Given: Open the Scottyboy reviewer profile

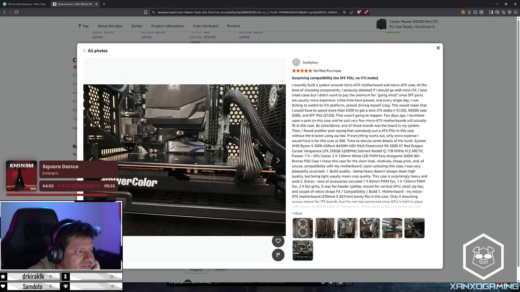Looking at the screenshot, I should 310,62.
